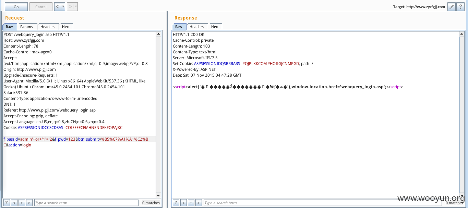The height and width of the screenshot is (208, 468).
Task: Open the forward history dropdown arrow
Action: (x=75, y=6)
